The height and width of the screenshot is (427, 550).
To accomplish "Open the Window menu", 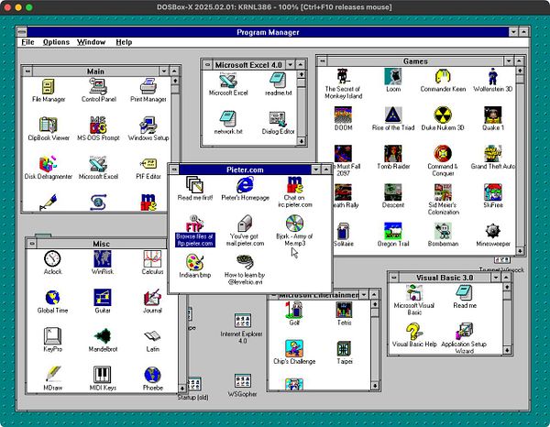I will [x=91, y=42].
